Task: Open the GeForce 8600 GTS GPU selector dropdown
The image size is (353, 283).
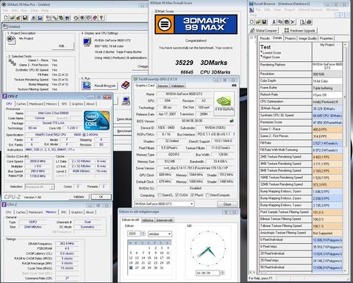Action: point(164,204)
